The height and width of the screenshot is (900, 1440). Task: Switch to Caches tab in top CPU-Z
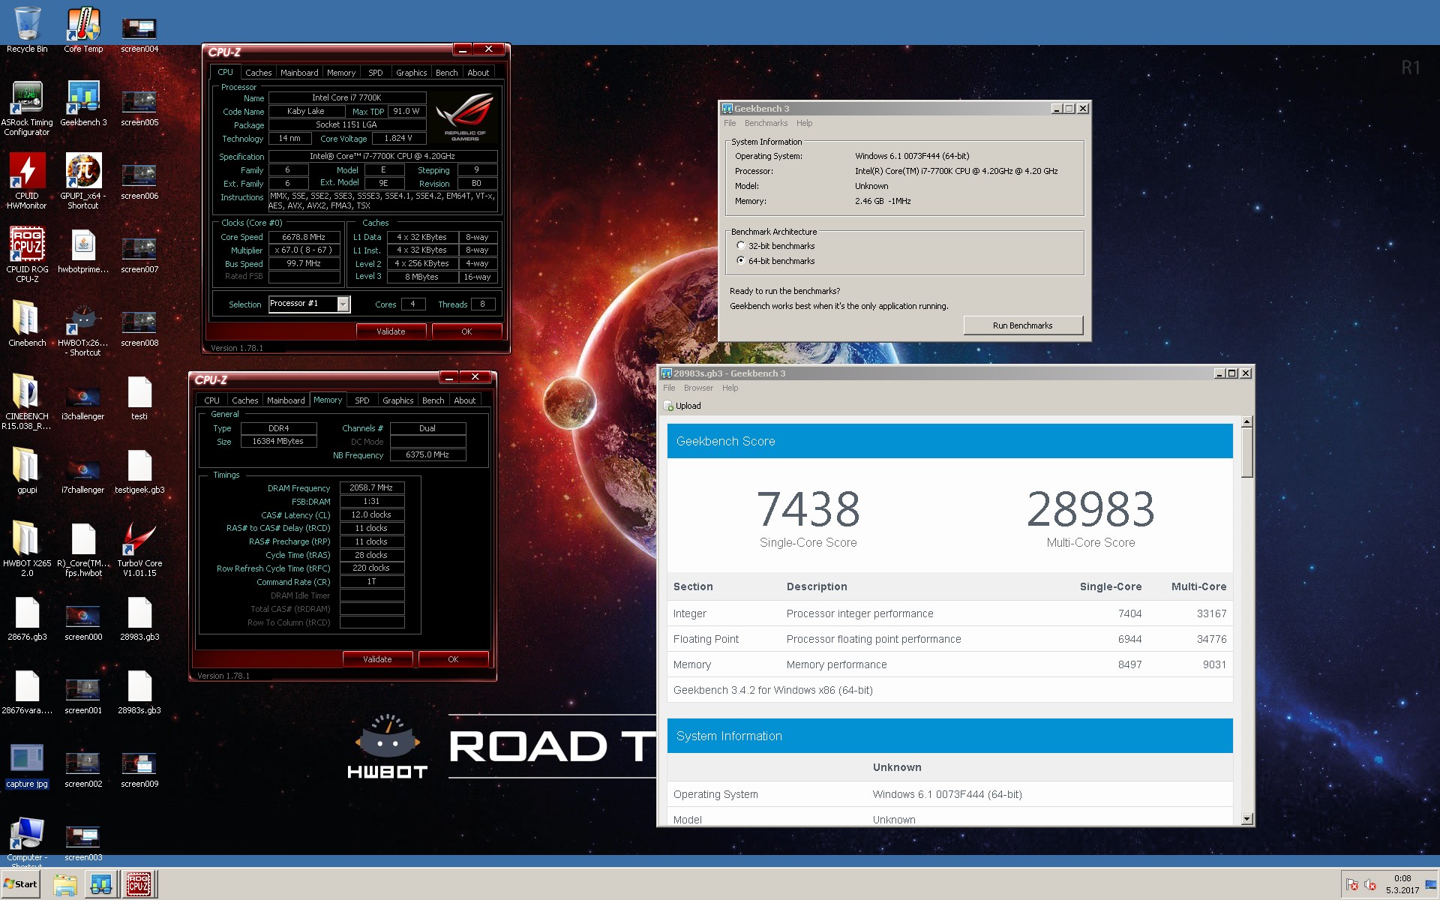[x=258, y=73]
